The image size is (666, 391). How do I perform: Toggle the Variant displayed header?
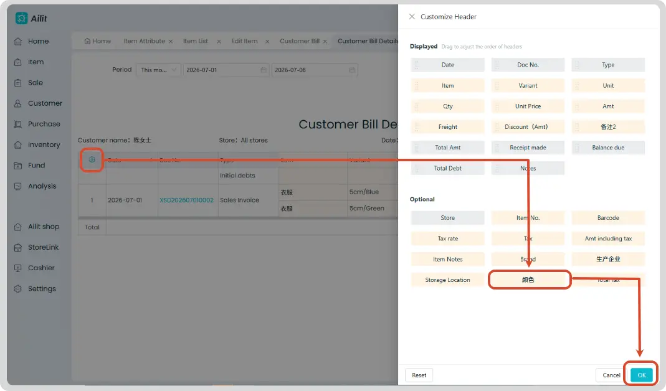coord(528,86)
